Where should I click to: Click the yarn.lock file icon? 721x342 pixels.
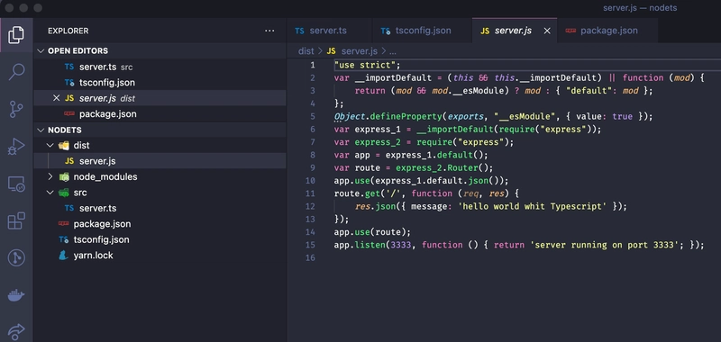click(63, 256)
